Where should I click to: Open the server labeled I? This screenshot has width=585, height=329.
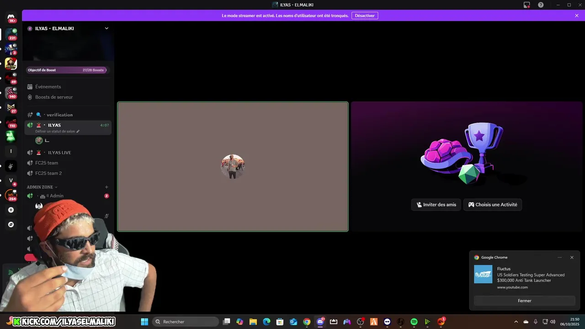click(11, 151)
